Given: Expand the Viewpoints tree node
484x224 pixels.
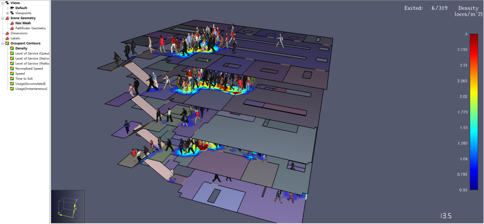Looking at the screenshot, I should [x=8, y=13].
